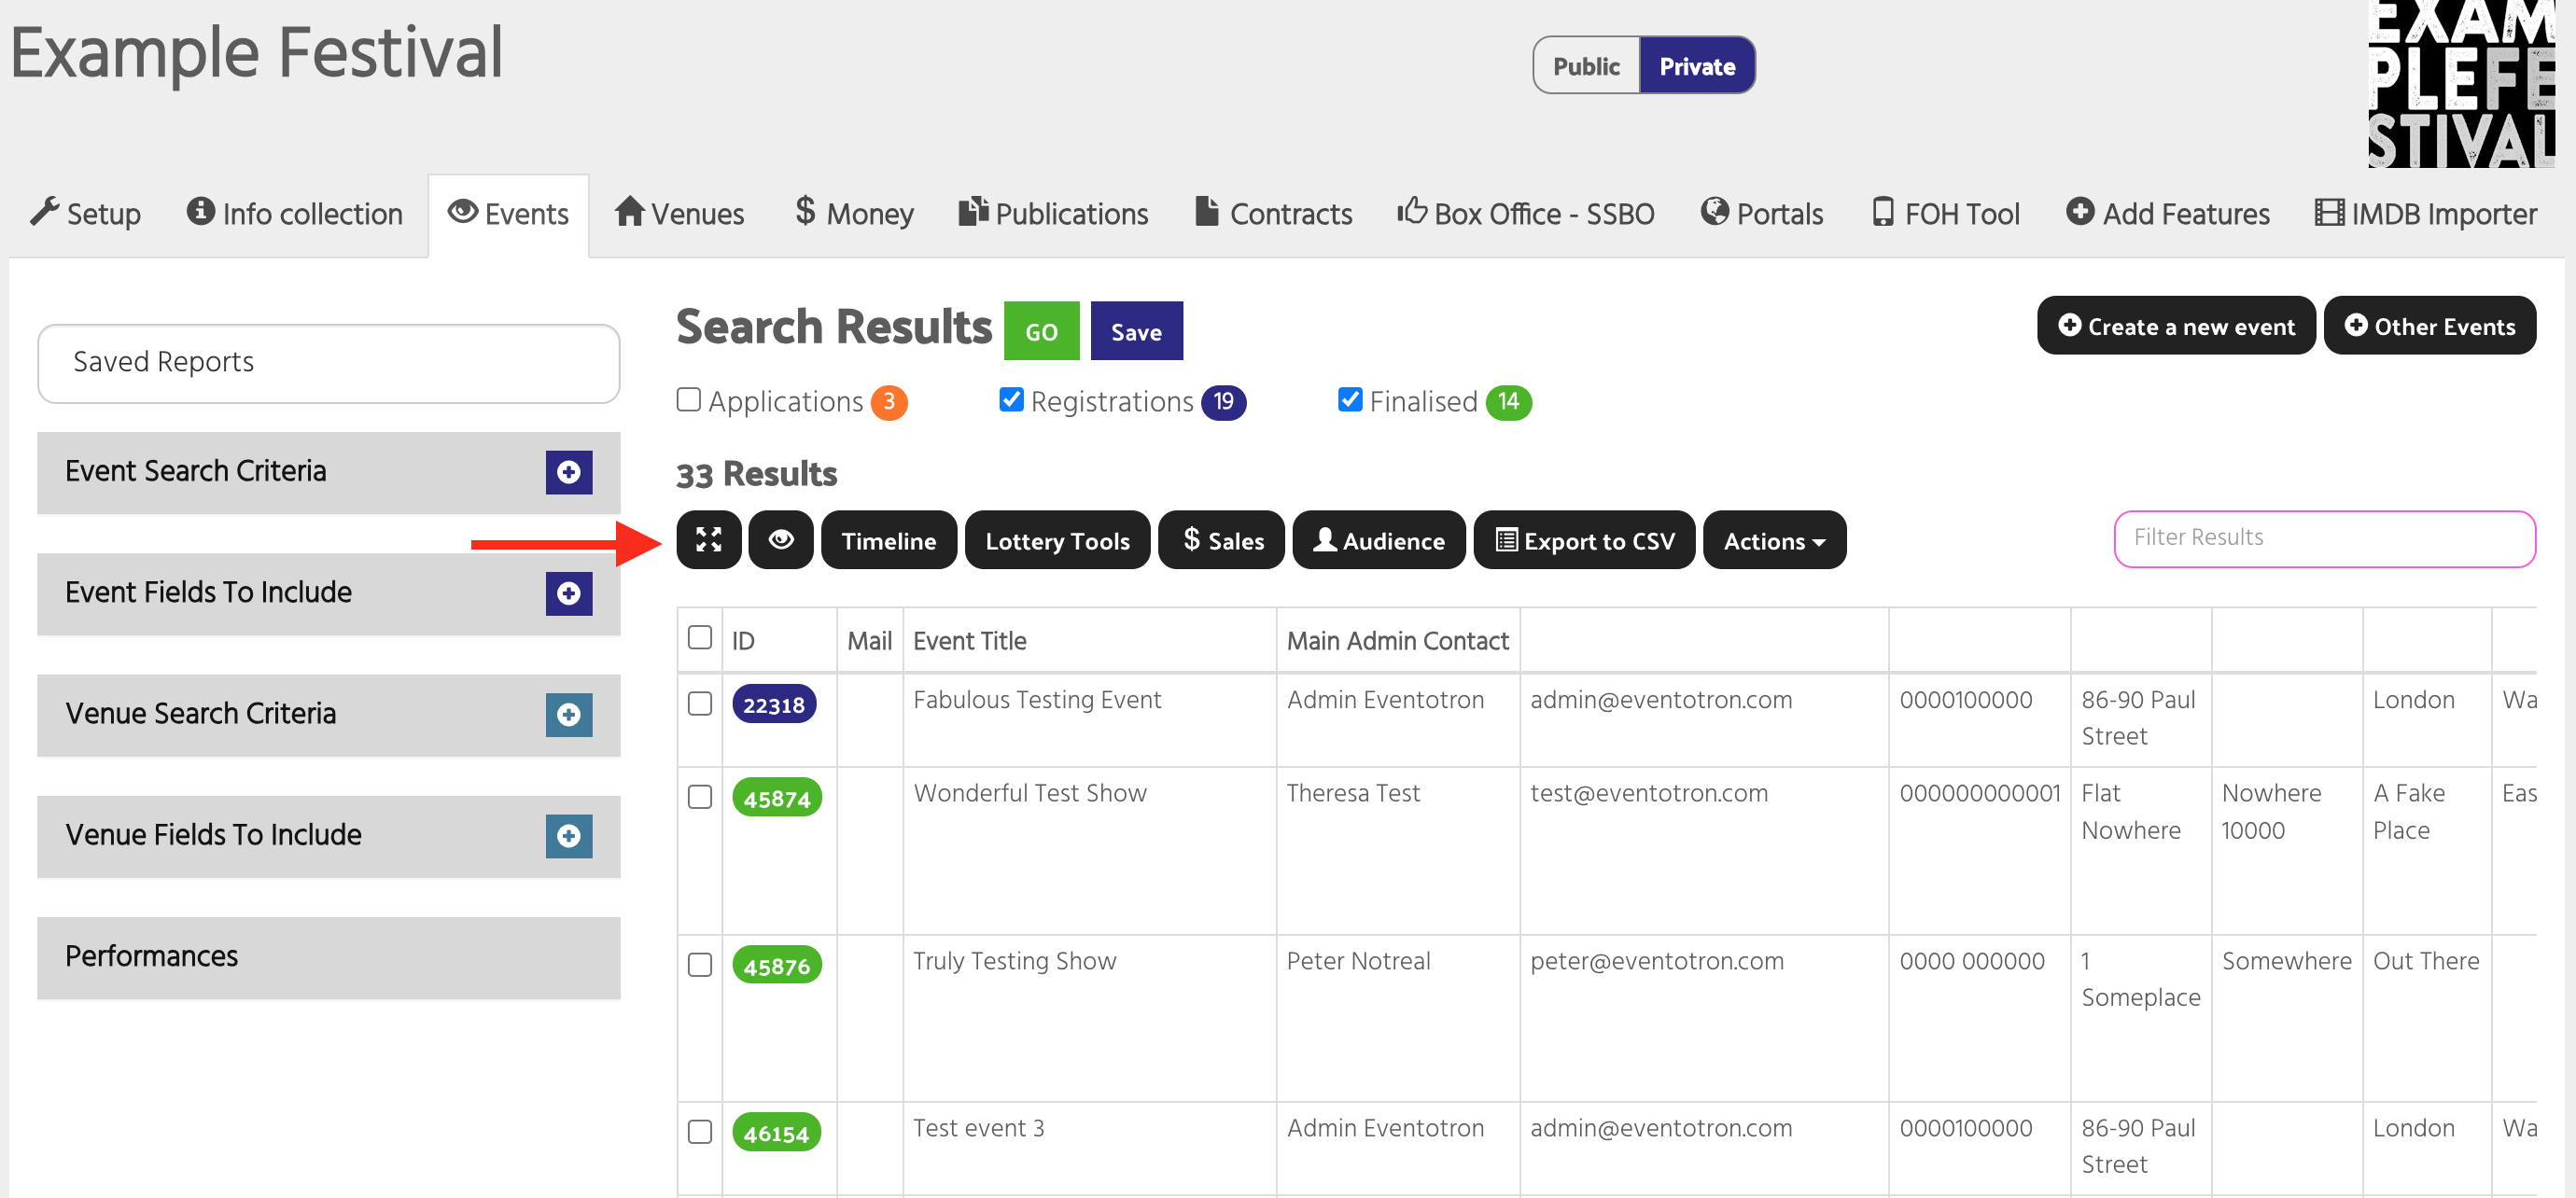Open the Sales report
Image resolution: width=2576 pixels, height=1198 pixels.
(x=1221, y=540)
